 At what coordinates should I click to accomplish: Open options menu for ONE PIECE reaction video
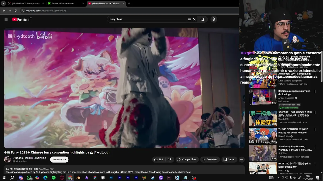pos(315,130)
